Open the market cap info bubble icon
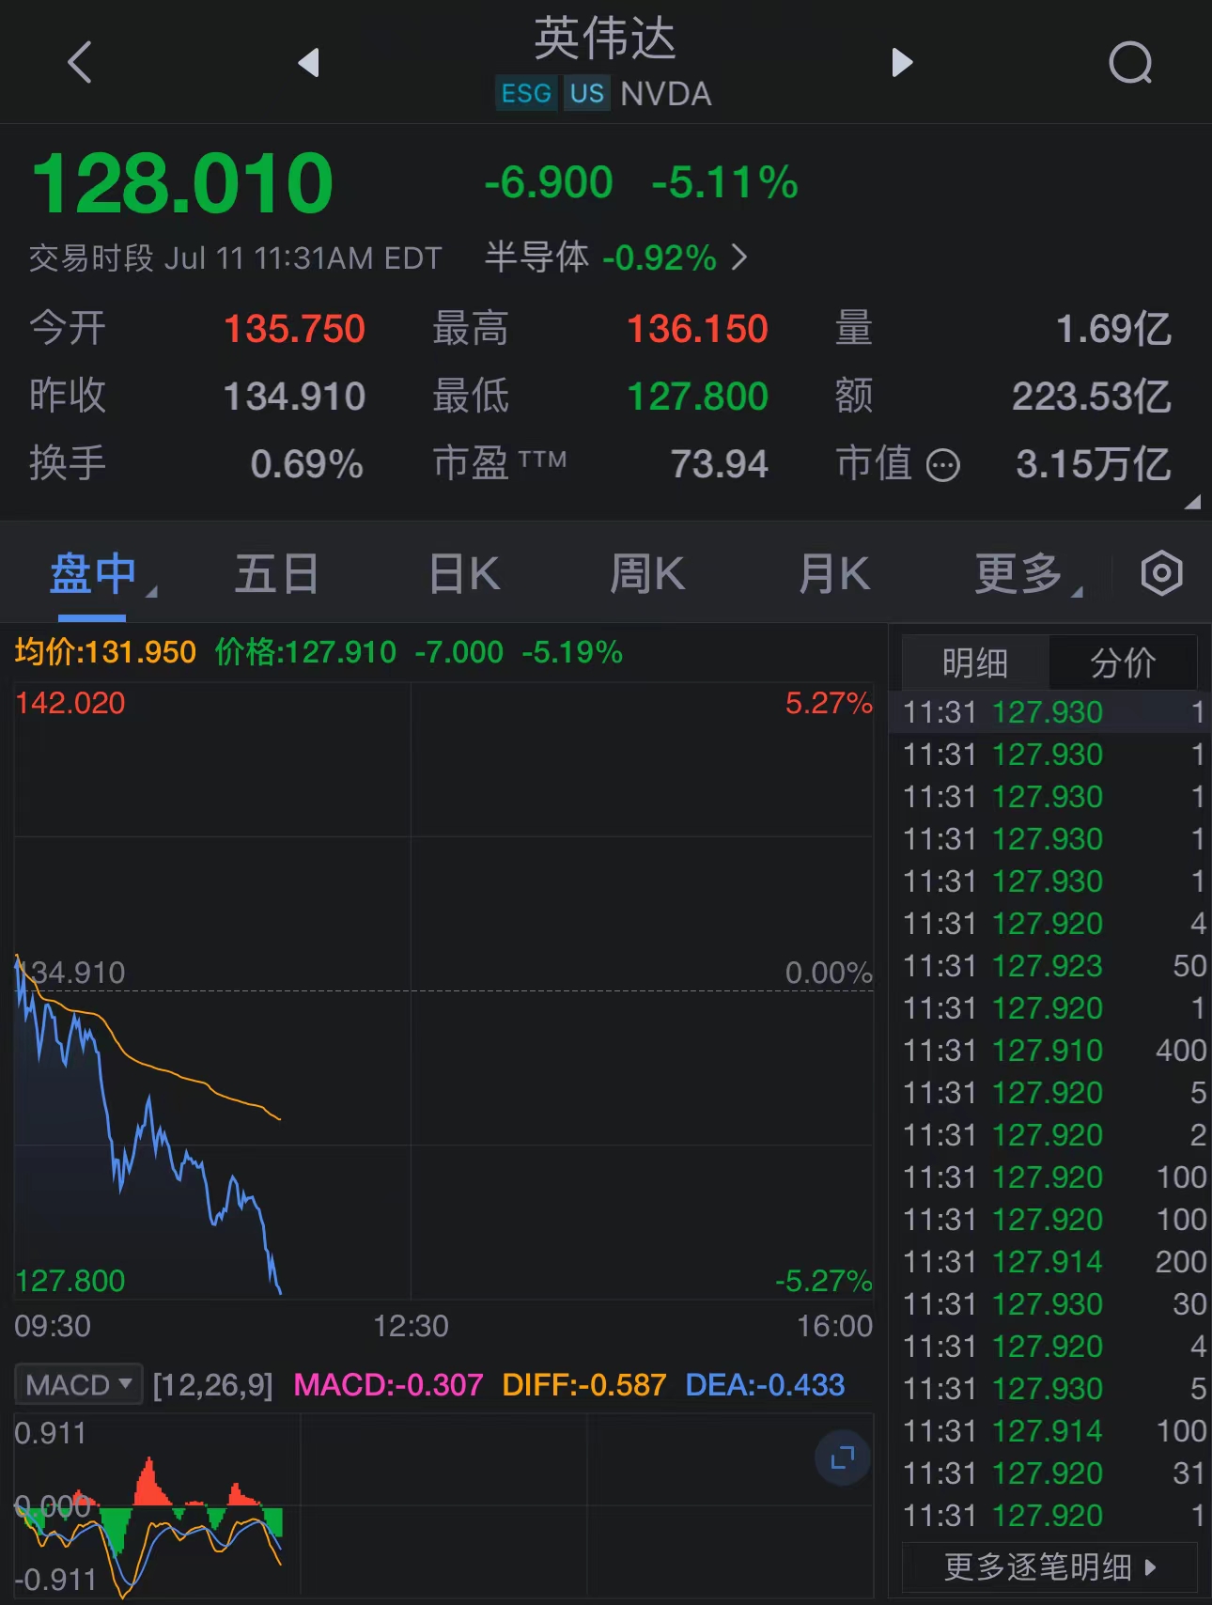The image size is (1212, 1605). (942, 464)
